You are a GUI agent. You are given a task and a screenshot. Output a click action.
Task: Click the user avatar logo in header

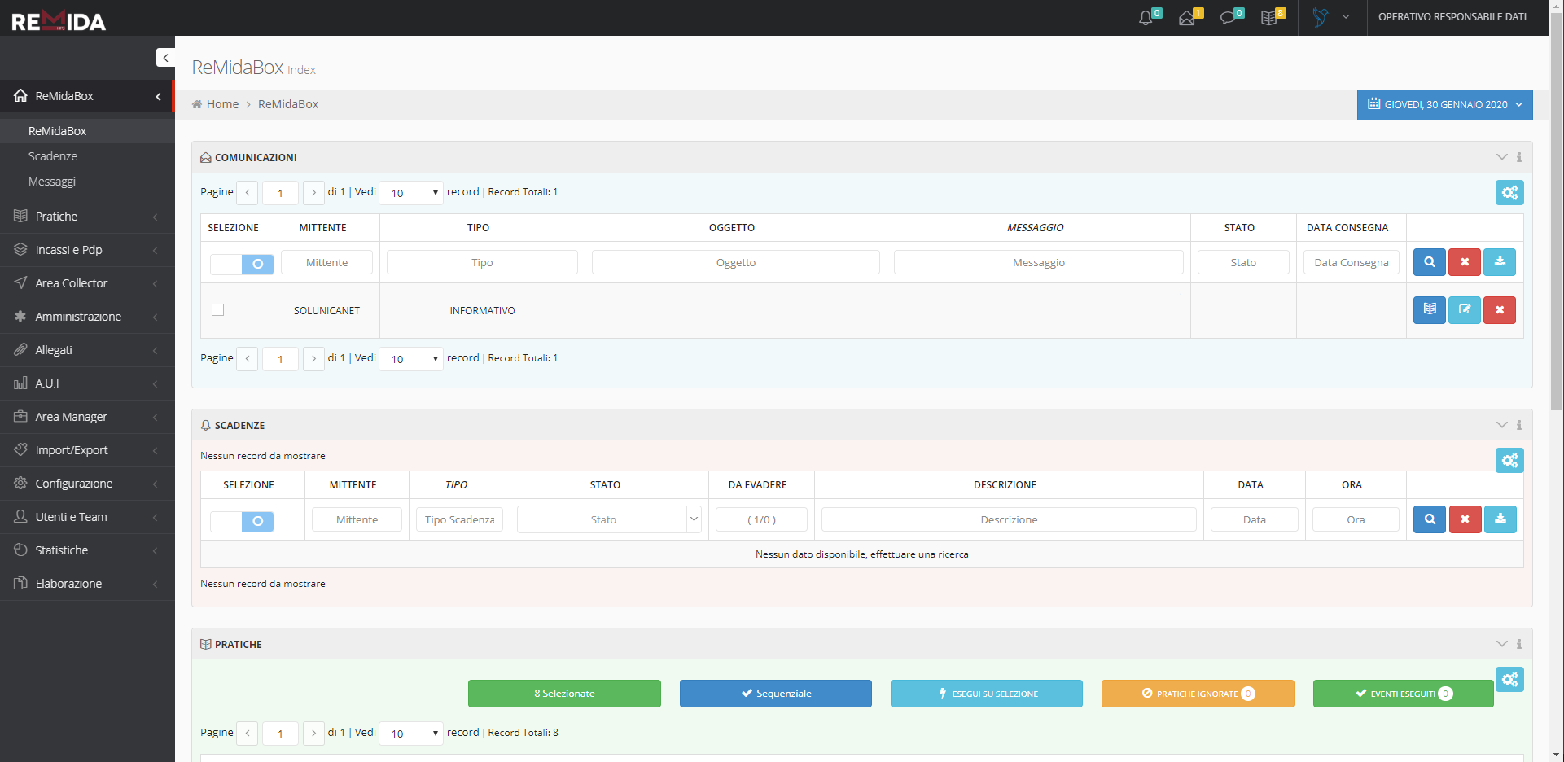point(1320,17)
